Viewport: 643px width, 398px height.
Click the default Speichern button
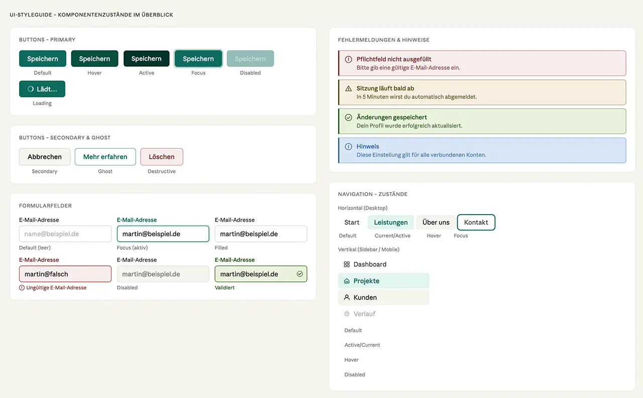42,58
